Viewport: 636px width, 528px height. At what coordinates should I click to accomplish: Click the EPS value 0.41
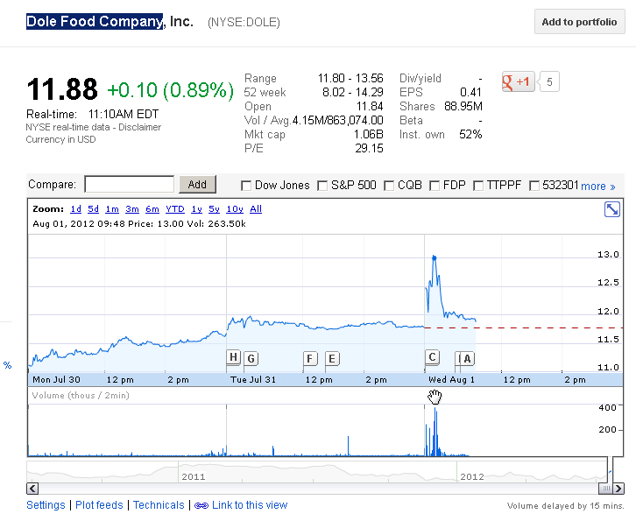[x=470, y=93]
